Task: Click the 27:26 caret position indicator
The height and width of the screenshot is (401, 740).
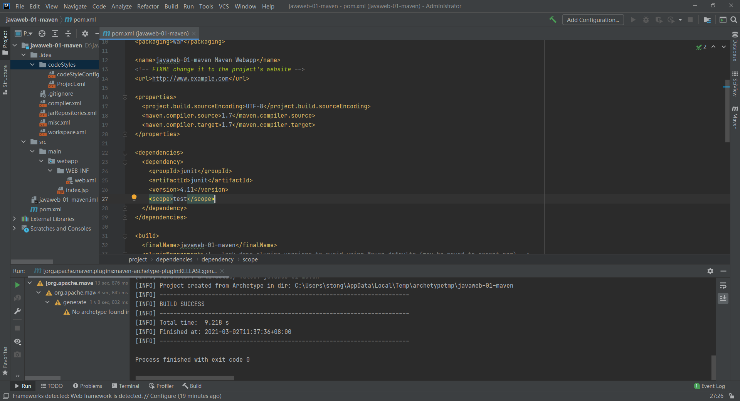Action: pyautogui.click(x=716, y=396)
